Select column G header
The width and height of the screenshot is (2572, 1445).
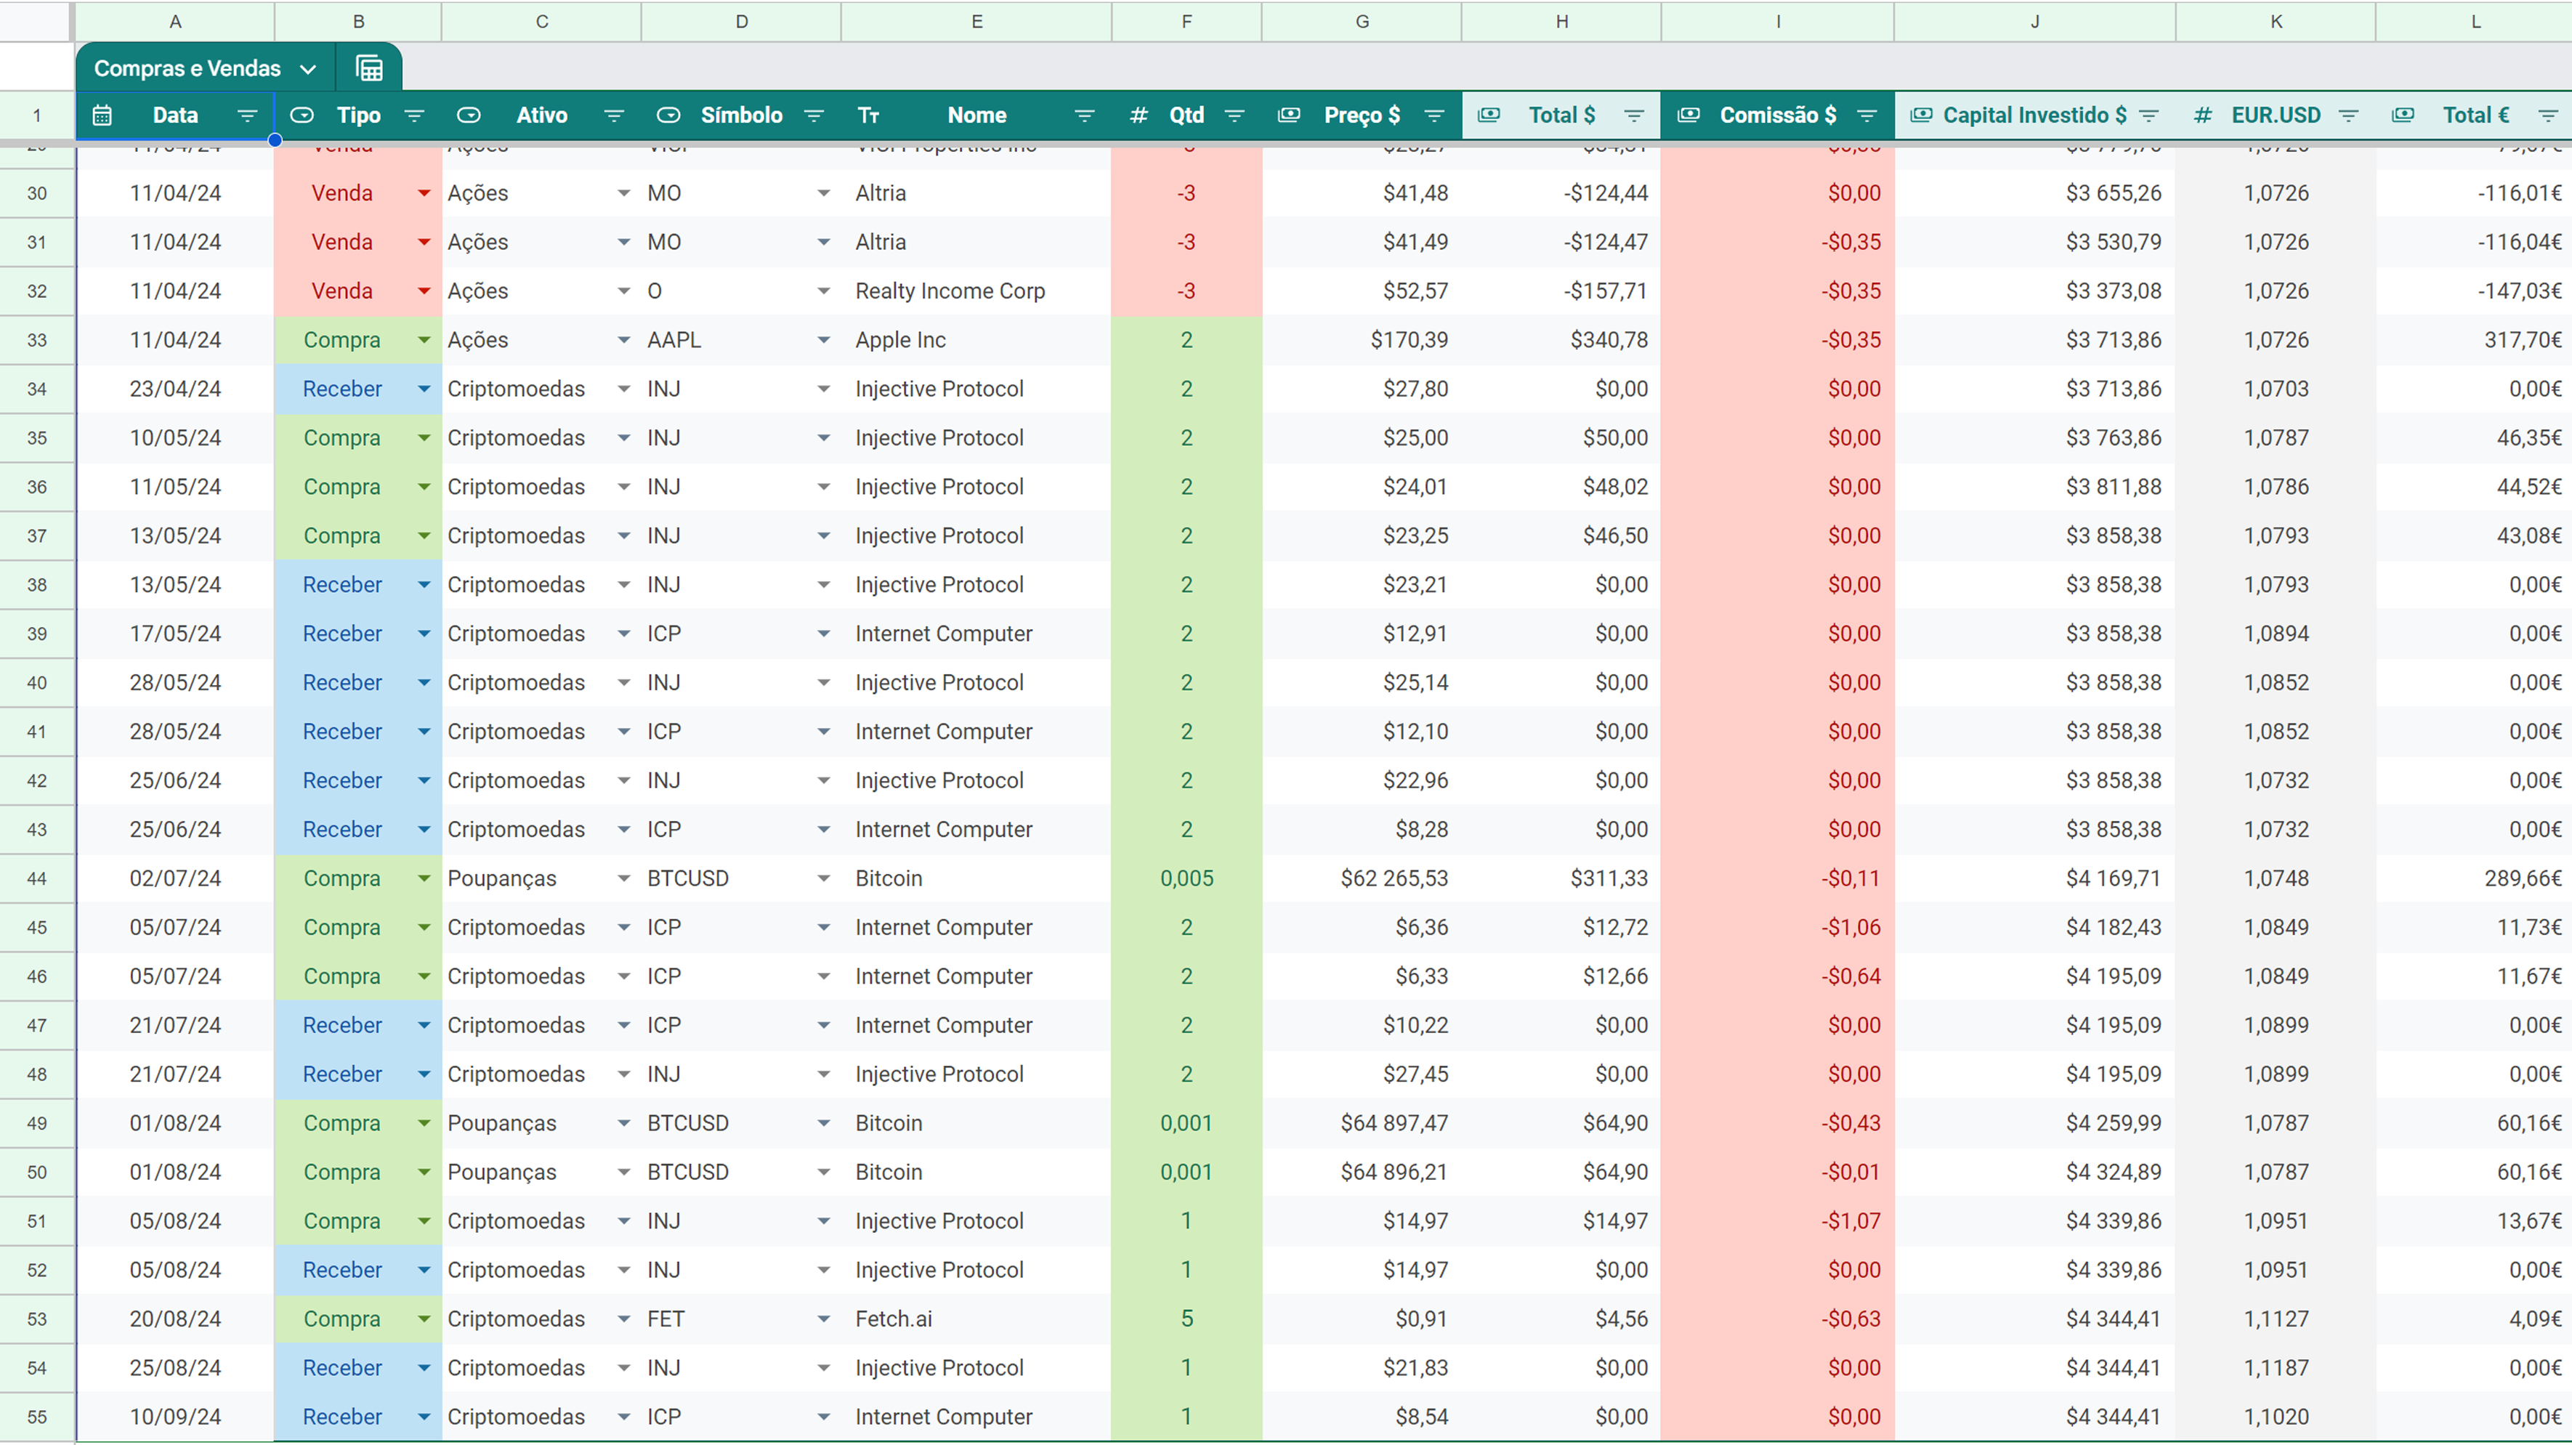[1361, 21]
